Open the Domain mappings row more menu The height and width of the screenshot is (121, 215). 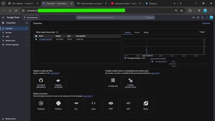pos(27,45)
